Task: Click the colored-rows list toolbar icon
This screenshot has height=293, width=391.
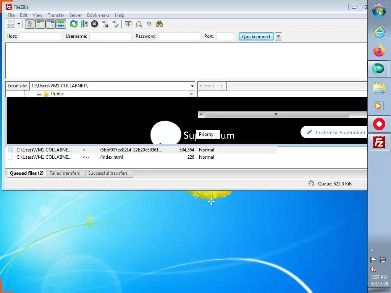Action: click(x=128, y=24)
